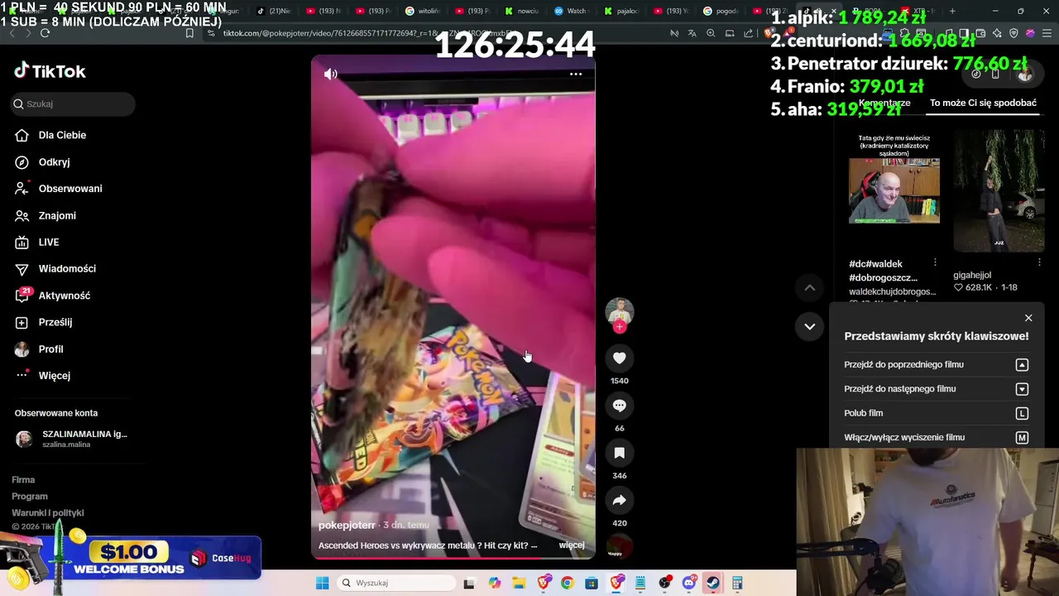Open Program footer link
Image resolution: width=1059 pixels, height=596 pixels.
(30, 497)
